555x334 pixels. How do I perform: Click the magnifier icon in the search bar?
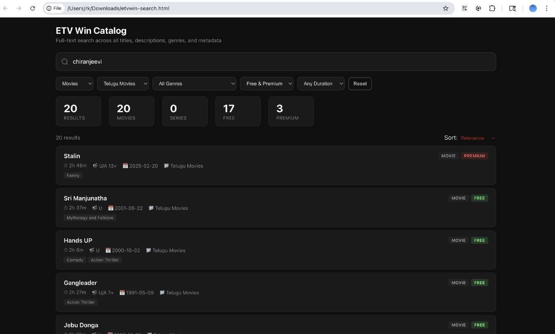(65, 62)
